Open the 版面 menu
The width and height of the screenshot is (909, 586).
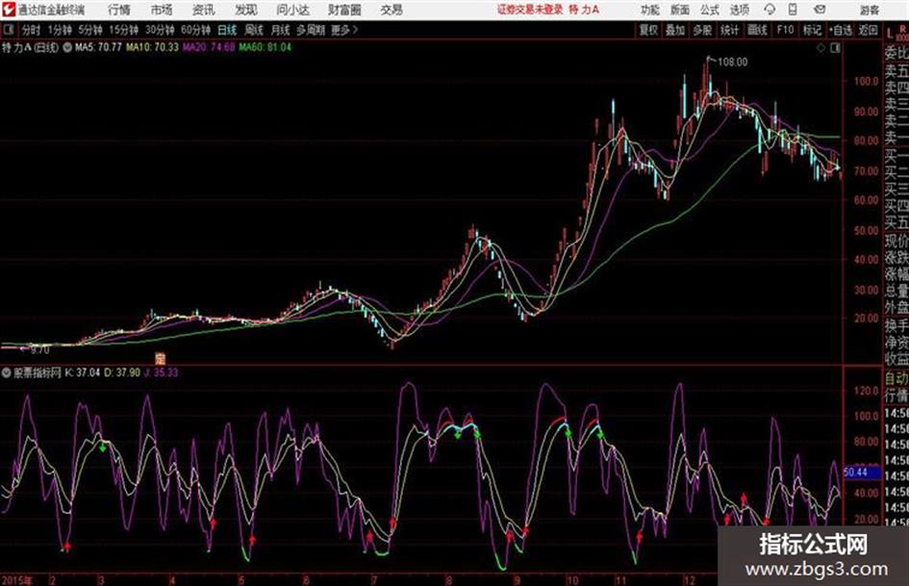680,10
